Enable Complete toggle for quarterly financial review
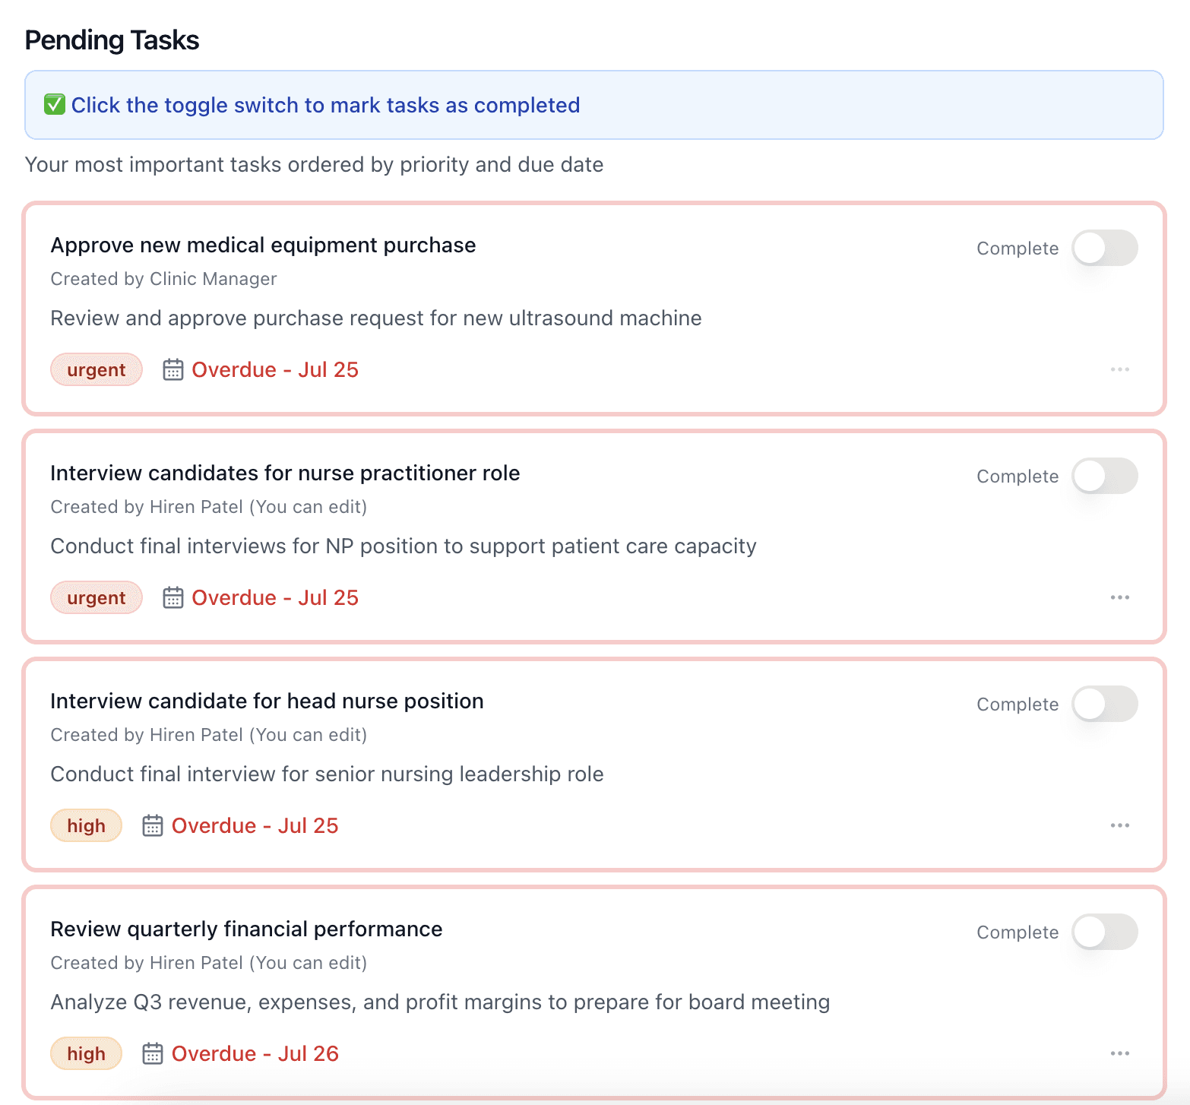Screen dimensions: 1190x1105 point(1104,932)
